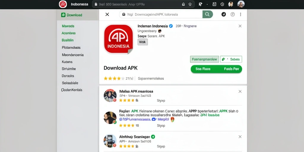304x152 pixels.
Task: Click the Sopanmernolakes text
Action: point(151,78)
